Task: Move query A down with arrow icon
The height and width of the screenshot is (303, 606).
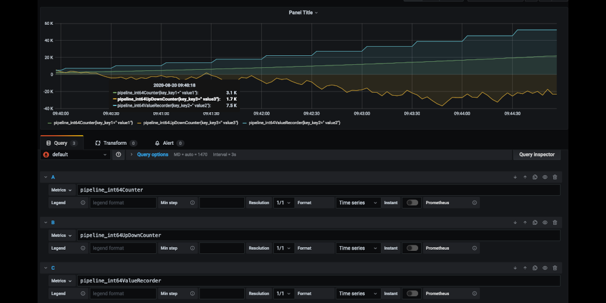Action: coord(515,177)
